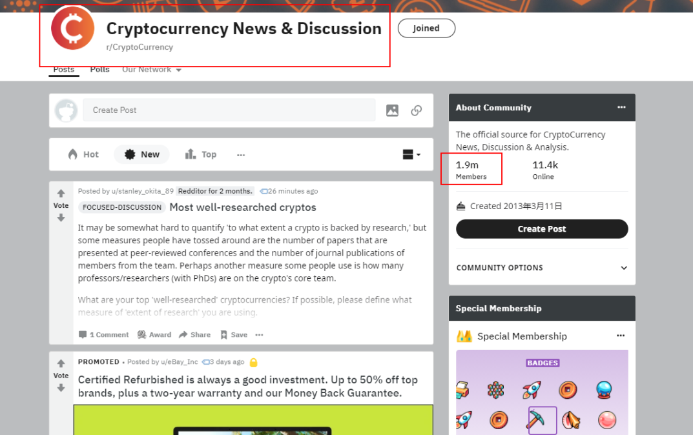Show more sort options ellipsis

(241, 154)
